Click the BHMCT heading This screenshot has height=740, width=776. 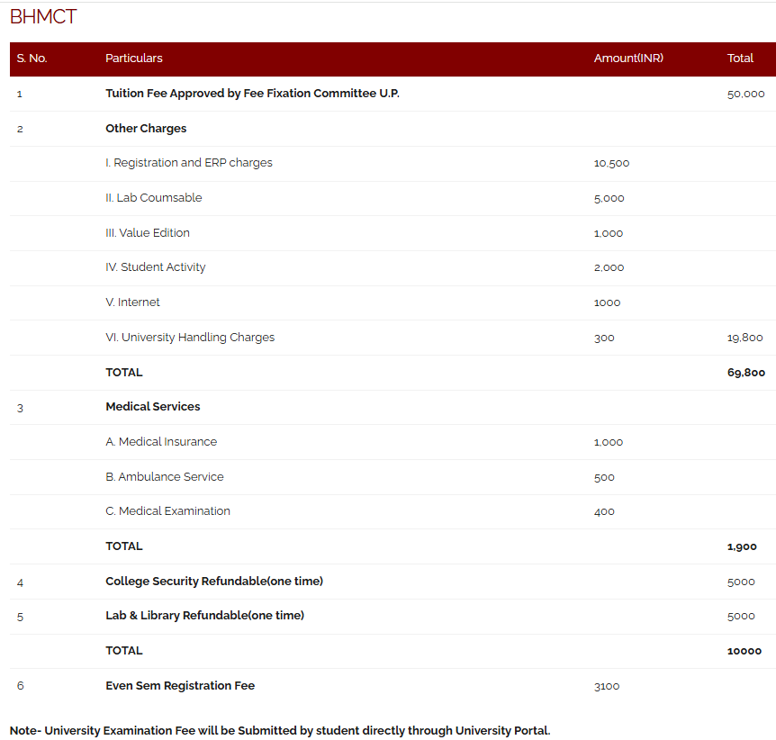(x=43, y=17)
